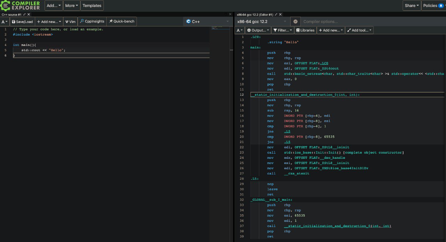Open the Libraries panel in the compiler pane

coord(305,30)
